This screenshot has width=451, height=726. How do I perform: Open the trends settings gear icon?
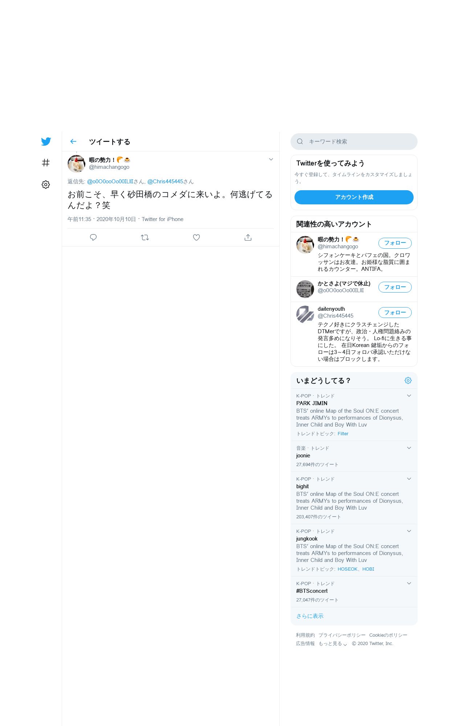[408, 380]
